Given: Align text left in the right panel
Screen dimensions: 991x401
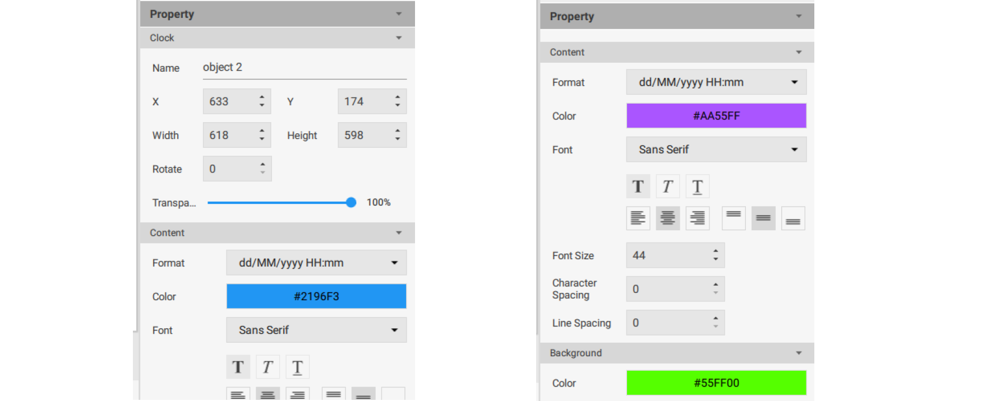Looking at the screenshot, I should click(638, 218).
